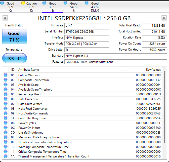The height and width of the screenshot is (162, 169).
Task: Click Power On Hours value 16032 hours
Action: click(x=154, y=50)
